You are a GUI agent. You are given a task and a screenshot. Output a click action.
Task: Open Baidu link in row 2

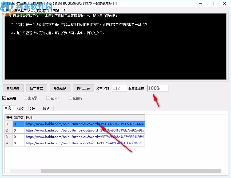[x=85, y=130]
